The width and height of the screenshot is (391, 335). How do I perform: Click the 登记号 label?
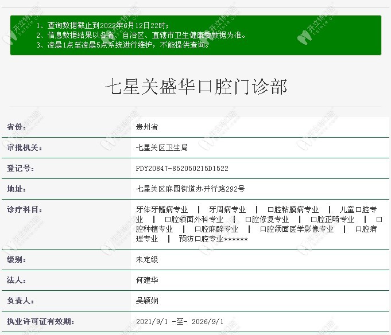click(x=21, y=169)
